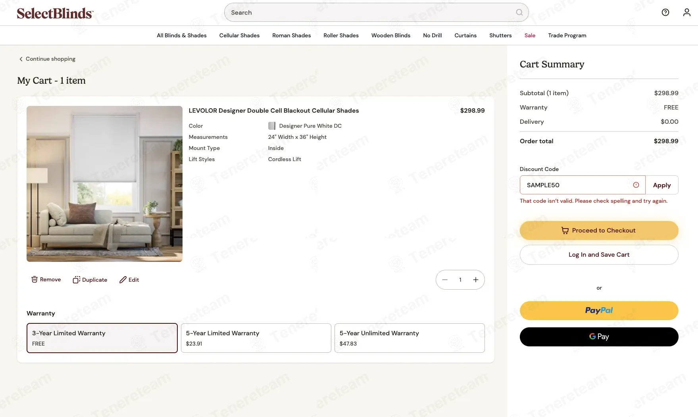Image resolution: width=698 pixels, height=417 pixels.
Task: Click the Order total $298.99 amount
Action: point(666,141)
